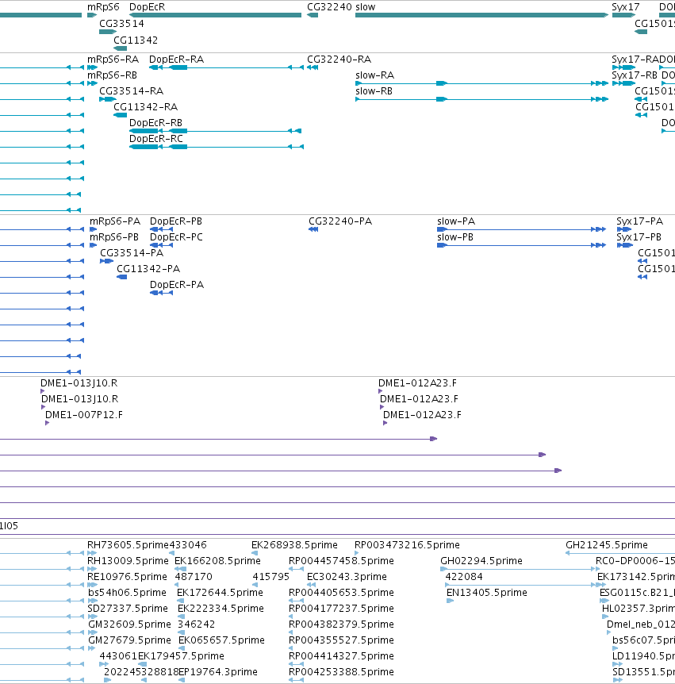Select the RP004414327.5prime EST label
The width and height of the screenshot is (675, 684).
coord(341,656)
